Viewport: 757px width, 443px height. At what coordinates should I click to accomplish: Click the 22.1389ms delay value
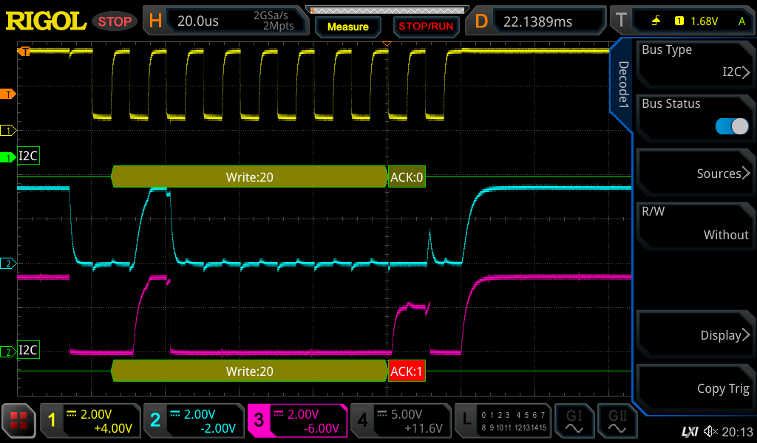[538, 21]
